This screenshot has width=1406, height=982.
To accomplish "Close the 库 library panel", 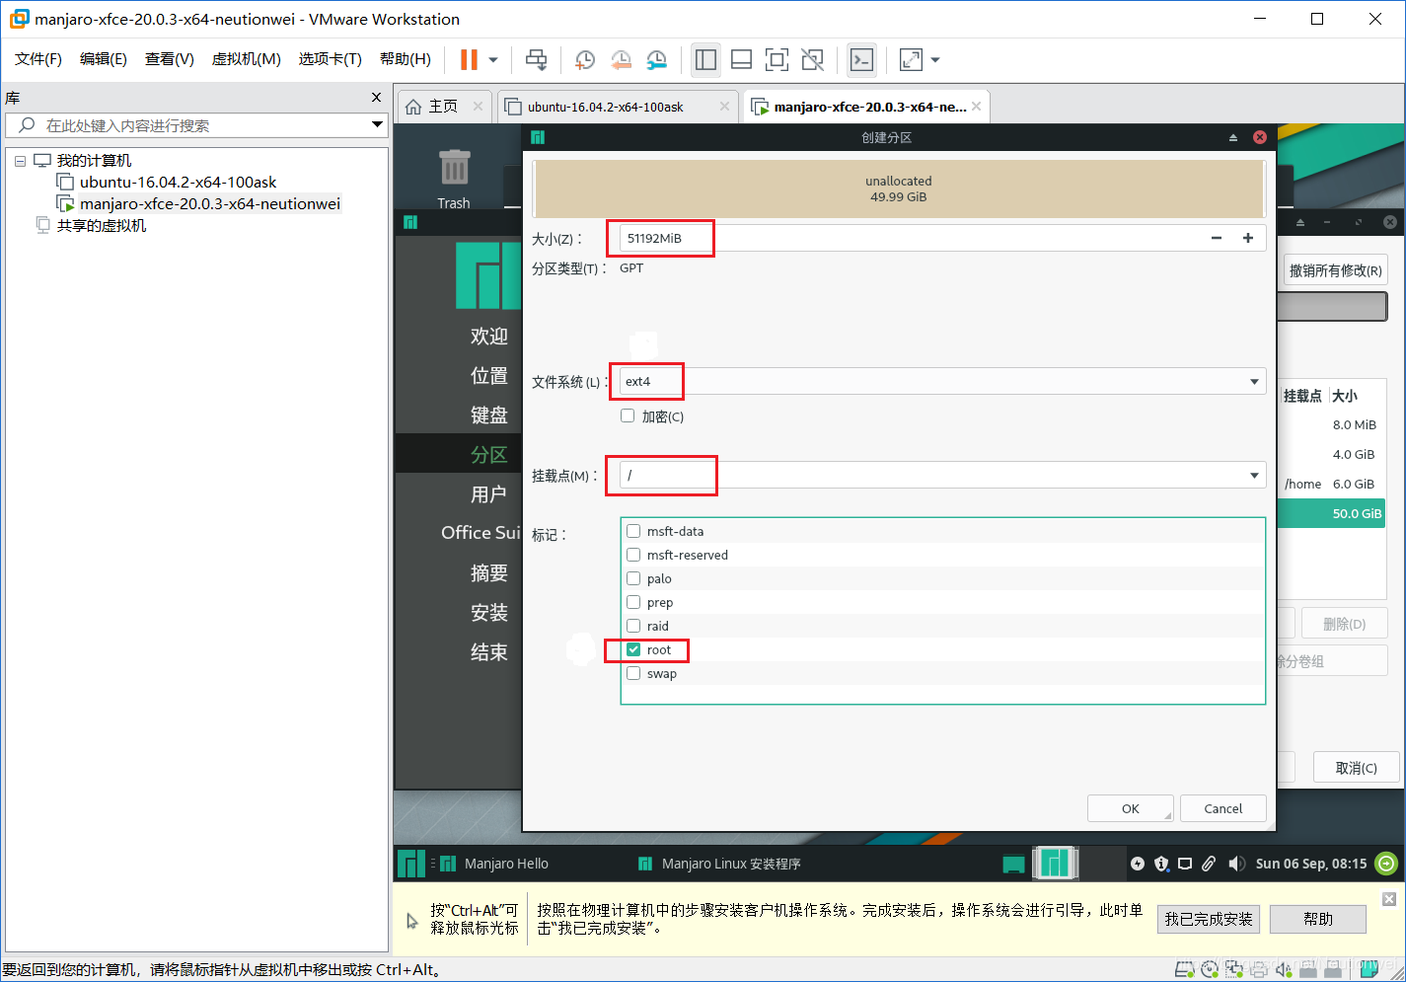I will coord(376,97).
